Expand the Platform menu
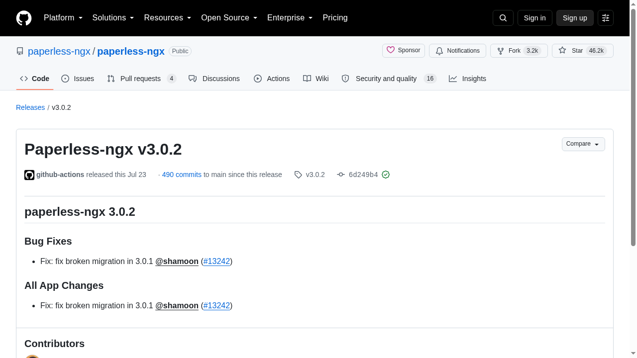This screenshot has height=358, width=637. click(x=63, y=18)
